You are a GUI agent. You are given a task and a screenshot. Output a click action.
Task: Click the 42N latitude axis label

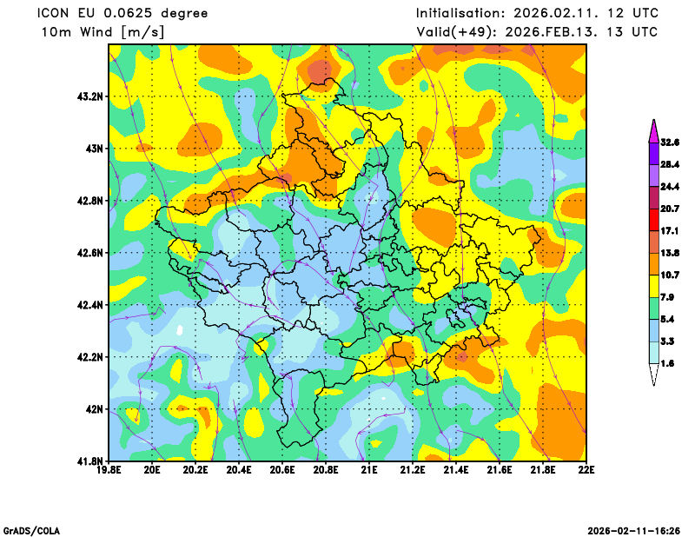coord(95,409)
